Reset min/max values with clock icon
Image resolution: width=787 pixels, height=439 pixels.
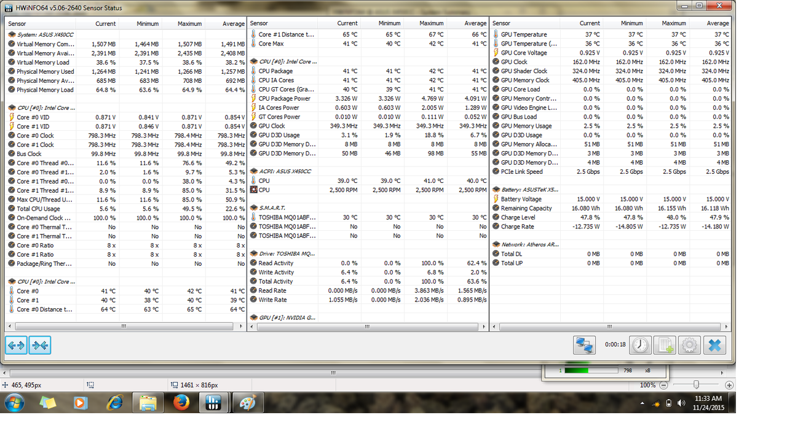(640, 344)
